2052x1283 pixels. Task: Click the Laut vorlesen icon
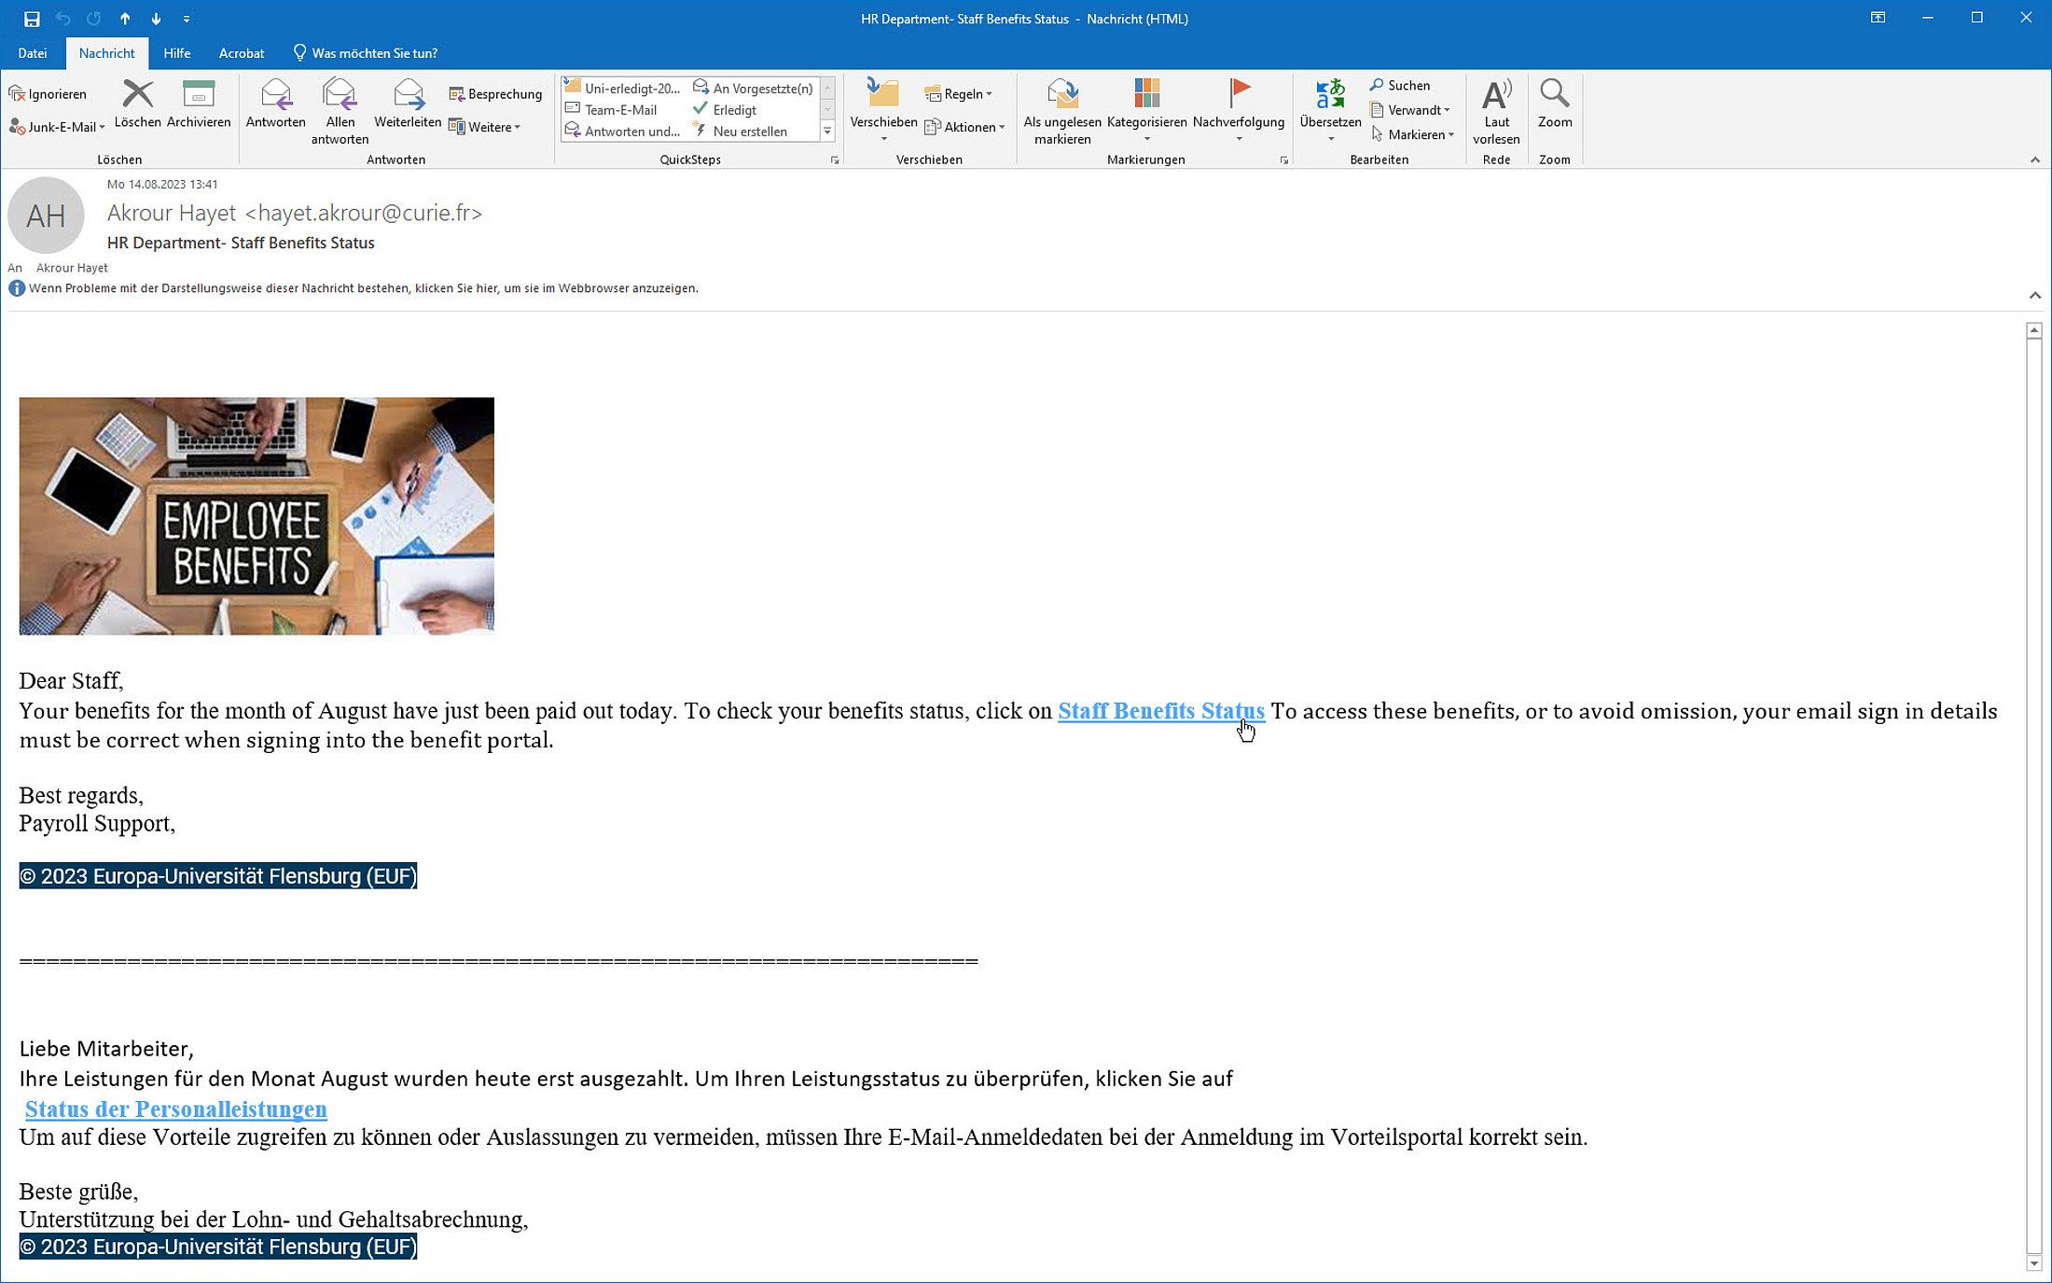(1496, 94)
